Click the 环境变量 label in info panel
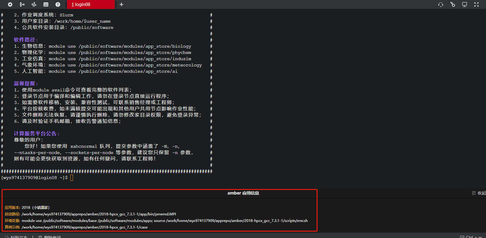This screenshot has width=486, height=238. (x=13, y=220)
